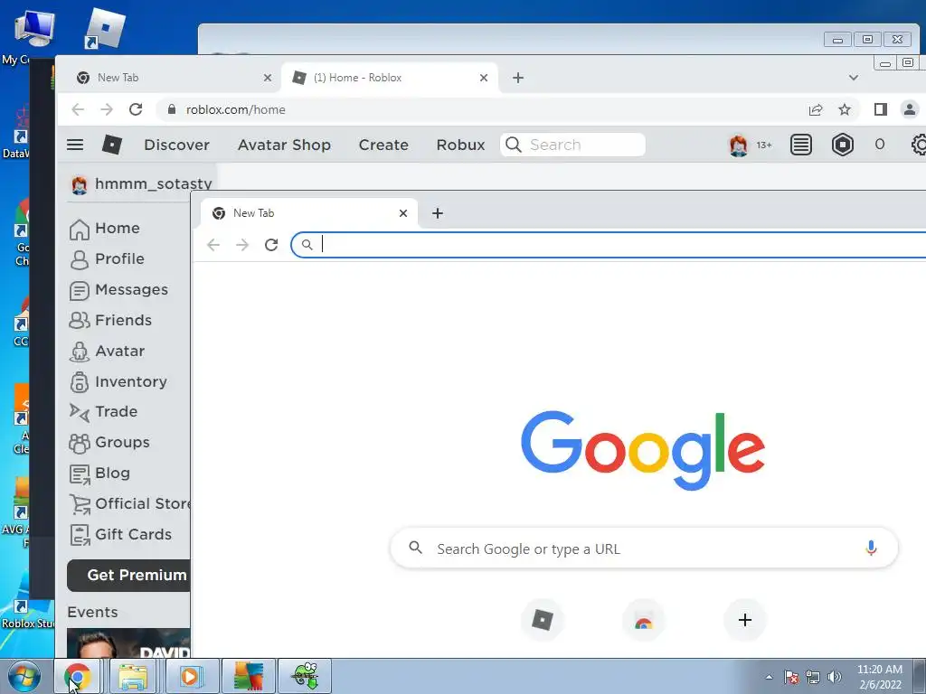The width and height of the screenshot is (926, 694).
Task: Click Search Google or type a URL box
Action: coord(644,549)
